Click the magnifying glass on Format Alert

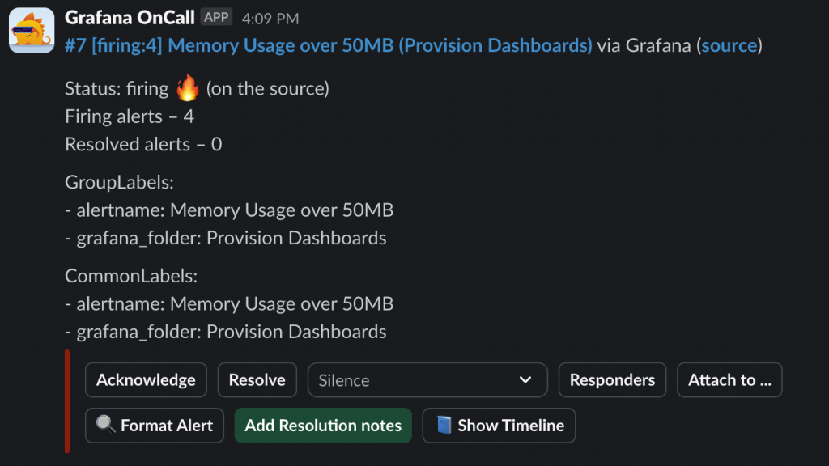(x=105, y=426)
